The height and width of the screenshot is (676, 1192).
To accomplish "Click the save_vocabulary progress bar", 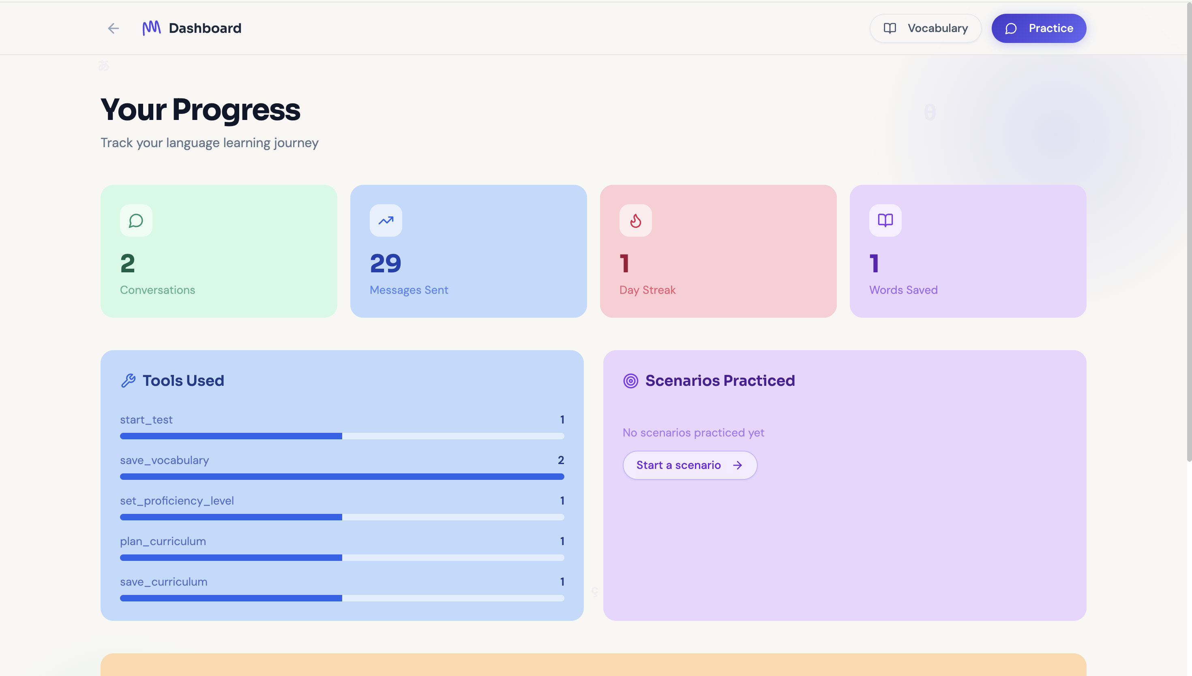I will coord(342,476).
